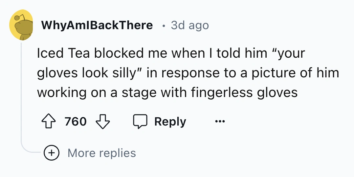
Task: Click the speech bubble reply icon
Action: coord(140,122)
